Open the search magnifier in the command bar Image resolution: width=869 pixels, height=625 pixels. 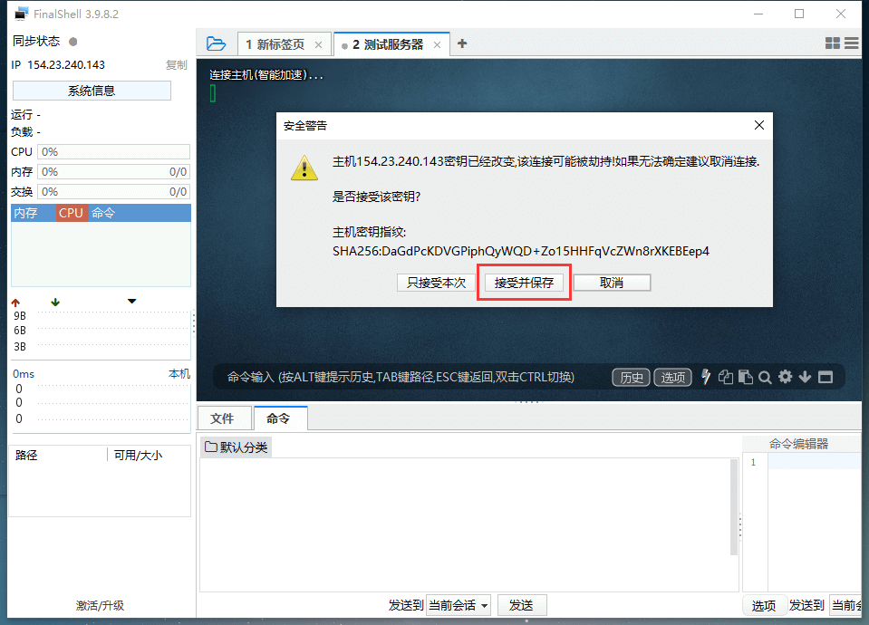(766, 377)
